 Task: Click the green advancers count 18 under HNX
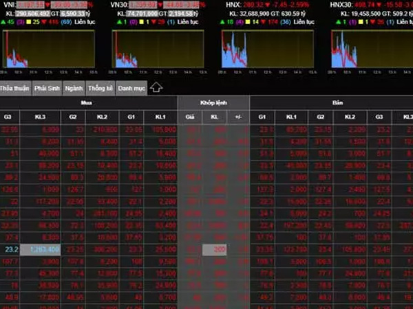point(230,22)
